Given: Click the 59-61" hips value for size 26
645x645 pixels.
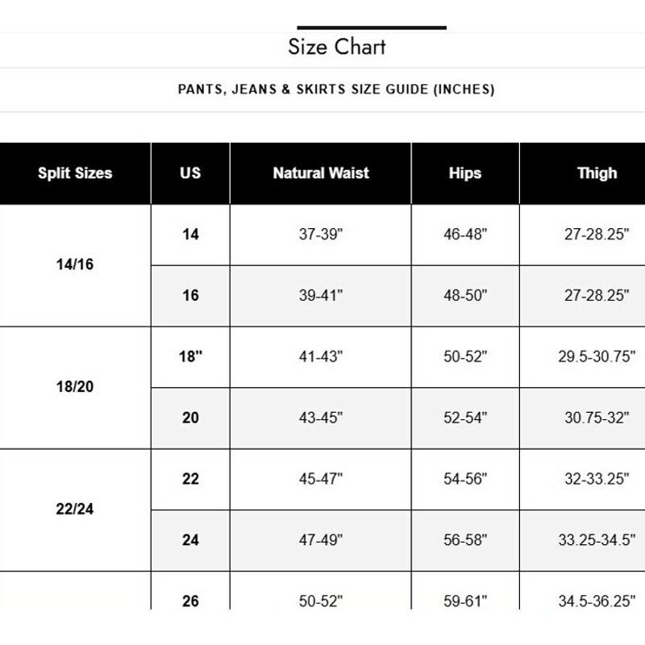Looking at the screenshot, I should [465, 601].
